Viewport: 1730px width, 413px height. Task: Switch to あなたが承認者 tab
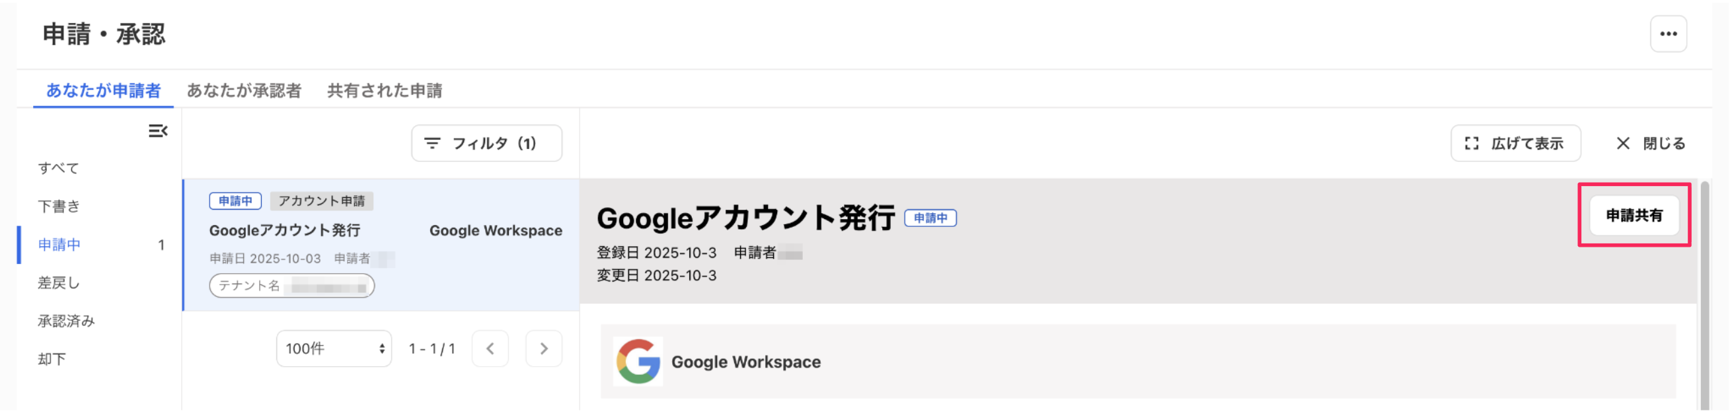244,90
